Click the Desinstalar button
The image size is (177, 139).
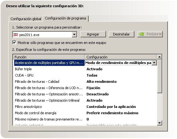[x=121, y=34]
